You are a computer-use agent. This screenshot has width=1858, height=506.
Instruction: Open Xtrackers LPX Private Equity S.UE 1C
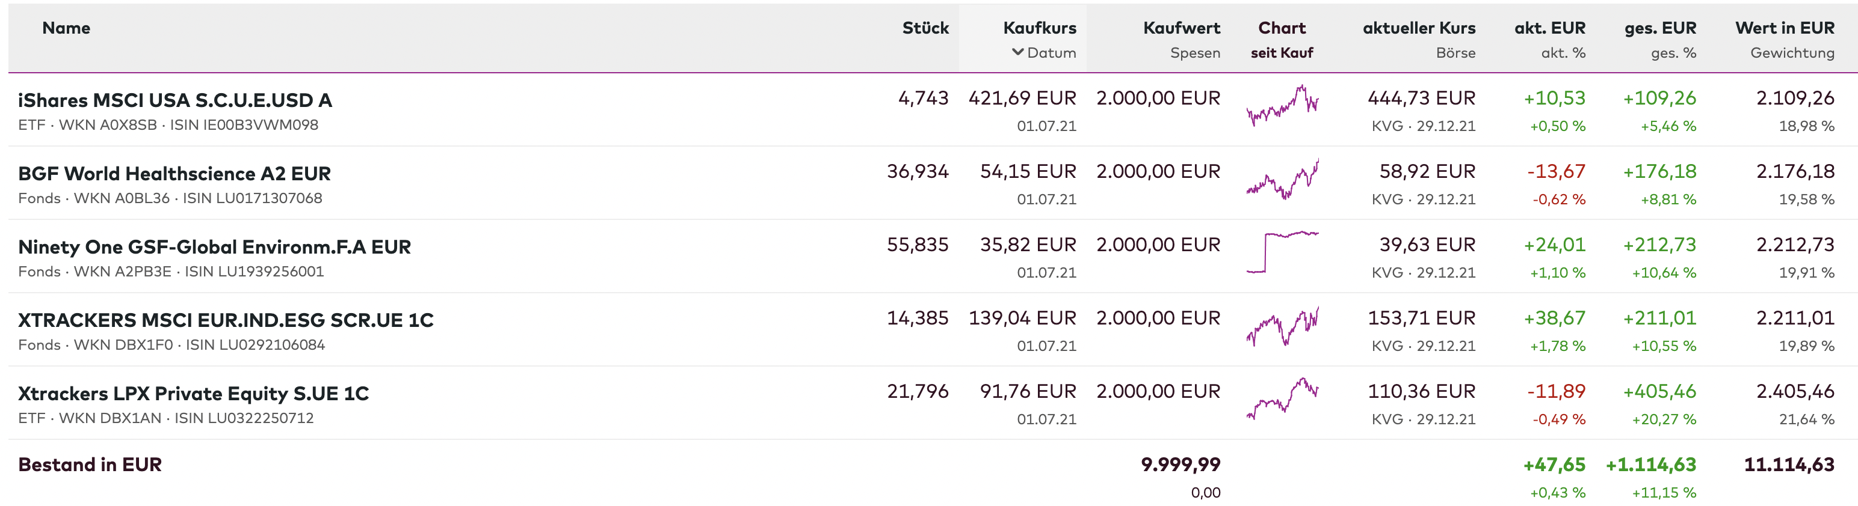(193, 394)
